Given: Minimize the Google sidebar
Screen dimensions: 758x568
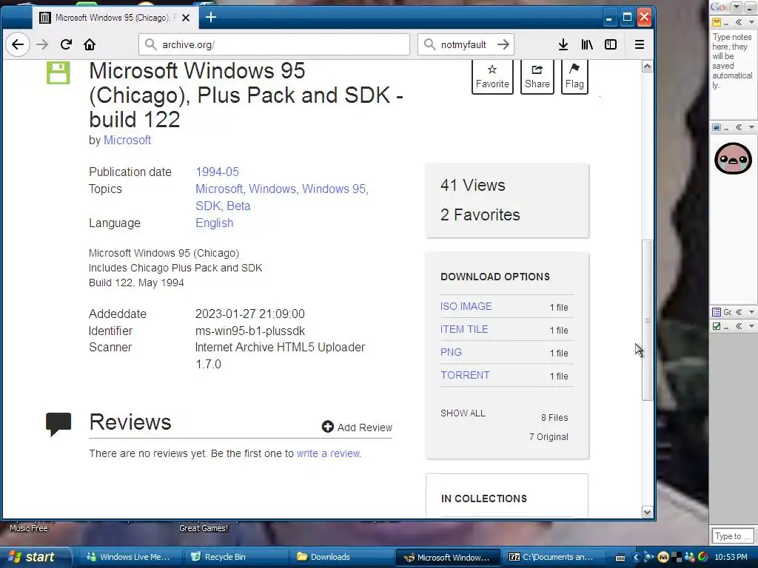Looking at the screenshot, I should [750, 7].
